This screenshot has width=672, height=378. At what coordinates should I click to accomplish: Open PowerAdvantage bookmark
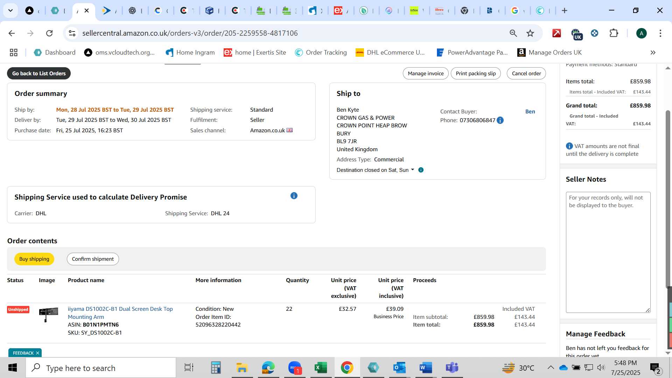click(472, 52)
